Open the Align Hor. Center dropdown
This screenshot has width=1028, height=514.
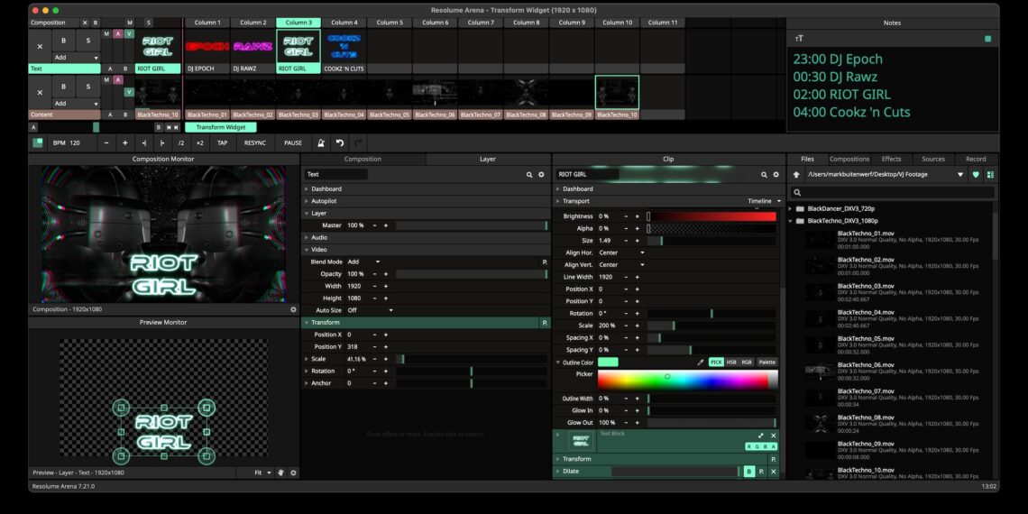pos(622,253)
